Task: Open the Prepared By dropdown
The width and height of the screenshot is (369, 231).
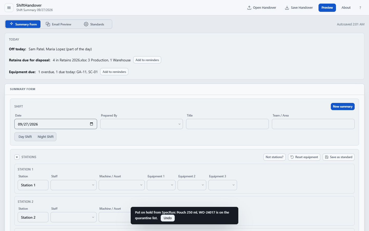Action: coord(141,124)
